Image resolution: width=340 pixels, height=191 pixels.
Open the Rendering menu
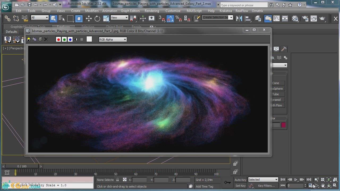[x=152, y=11]
